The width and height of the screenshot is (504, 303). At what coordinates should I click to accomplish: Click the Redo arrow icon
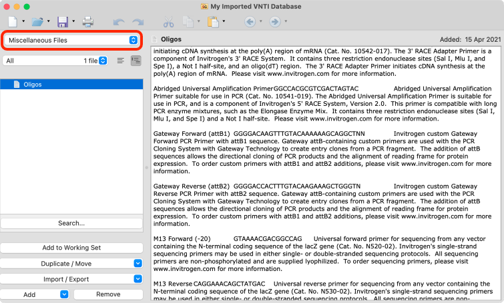click(x=138, y=22)
